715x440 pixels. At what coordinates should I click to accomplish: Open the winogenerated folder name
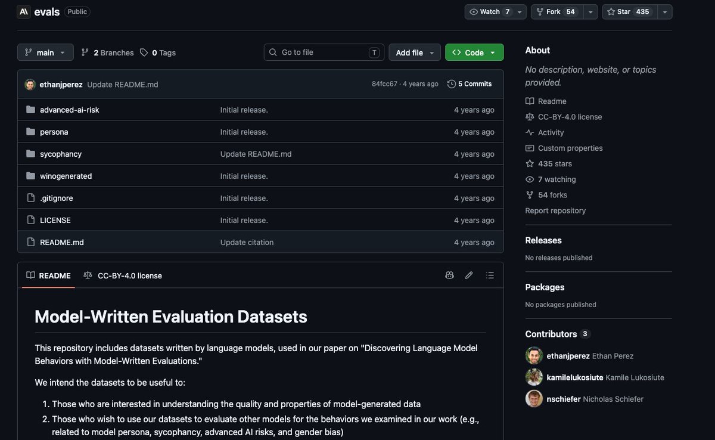tap(66, 176)
